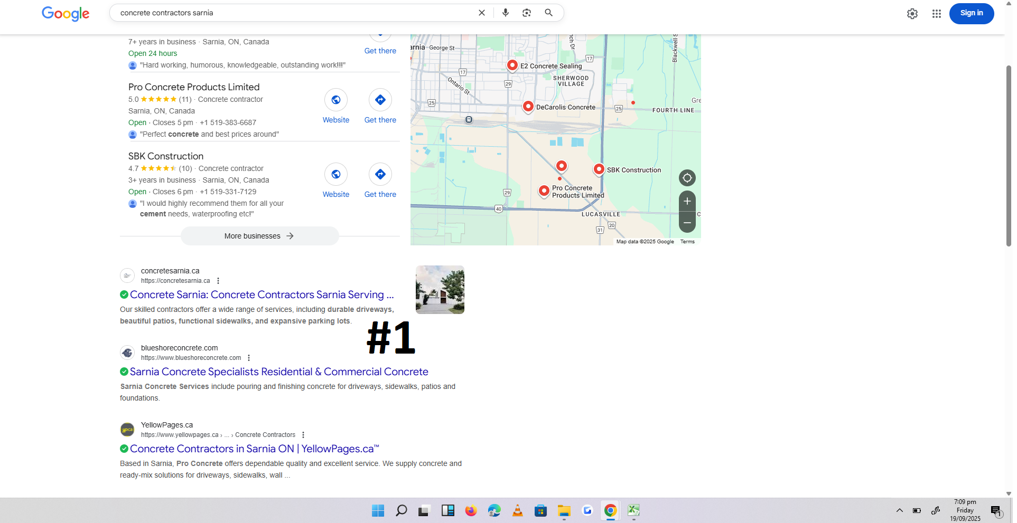The image size is (1017, 523).
Task: Open Concrete Contractors in Sarnia YellowPages link
Action: click(x=255, y=449)
